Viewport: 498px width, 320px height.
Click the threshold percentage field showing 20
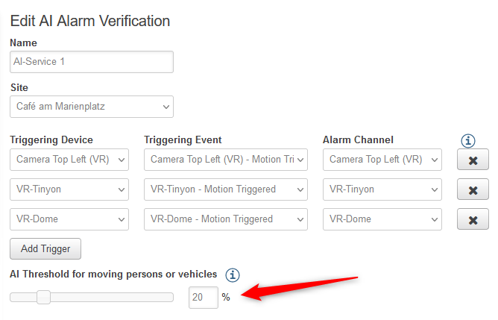203,298
